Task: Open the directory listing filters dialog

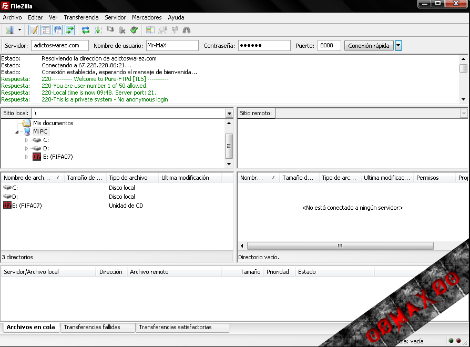Action: coord(150,30)
